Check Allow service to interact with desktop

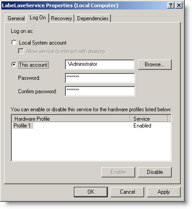[x=21, y=51]
